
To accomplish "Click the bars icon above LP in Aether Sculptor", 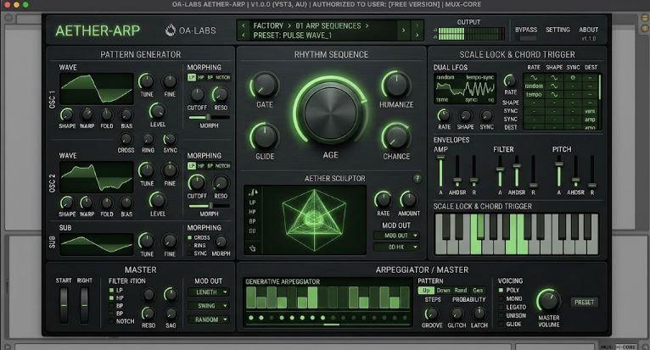I will point(253,192).
